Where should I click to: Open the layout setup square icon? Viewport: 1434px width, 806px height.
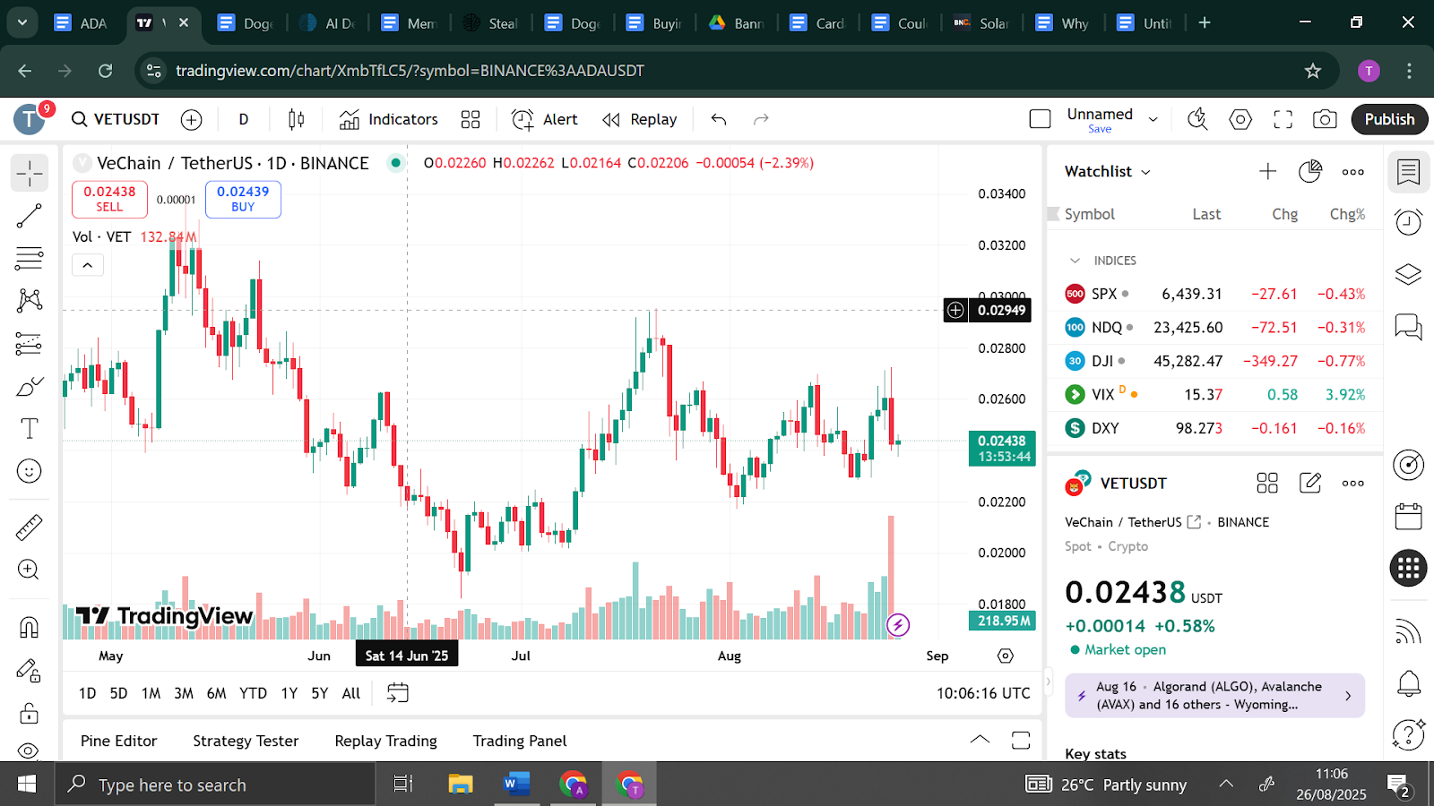1041,119
